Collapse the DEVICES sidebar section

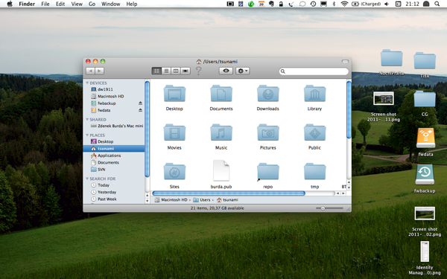pyautogui.click(x=87, y=83)
